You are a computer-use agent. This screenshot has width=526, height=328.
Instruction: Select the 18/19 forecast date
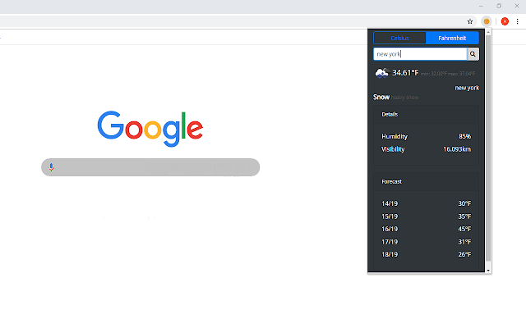[x=390, y=254]
